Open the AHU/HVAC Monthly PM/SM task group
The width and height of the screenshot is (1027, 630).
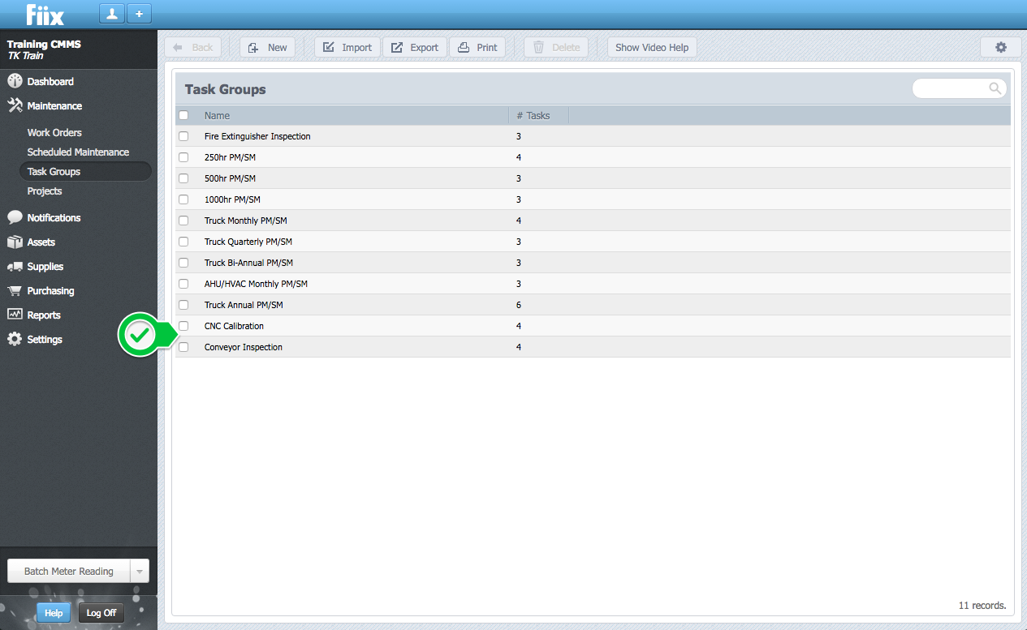pos(256,284)
